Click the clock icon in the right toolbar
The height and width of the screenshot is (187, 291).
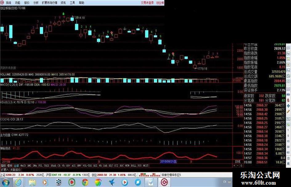tap(288, 81)
